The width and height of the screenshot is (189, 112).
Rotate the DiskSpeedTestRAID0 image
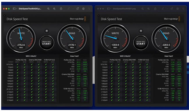coord(78,8)
